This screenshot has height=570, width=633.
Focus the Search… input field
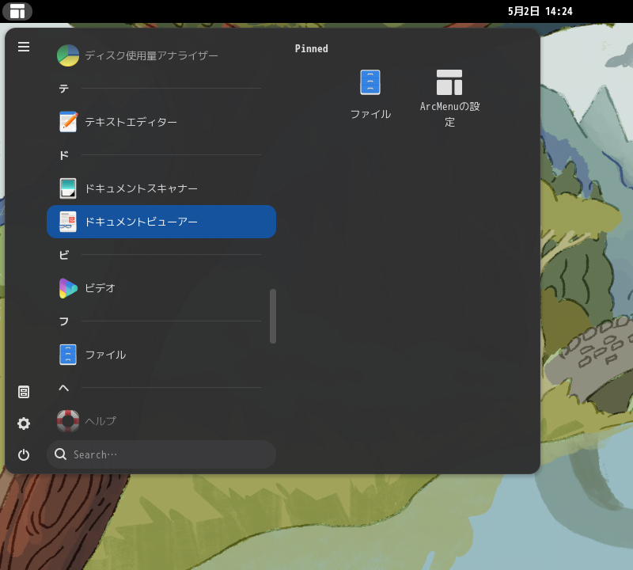161,454
